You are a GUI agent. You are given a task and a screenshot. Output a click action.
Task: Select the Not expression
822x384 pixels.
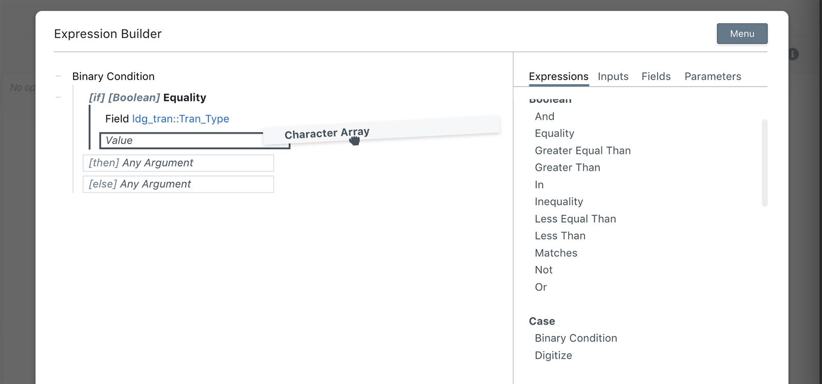point(543,270)
